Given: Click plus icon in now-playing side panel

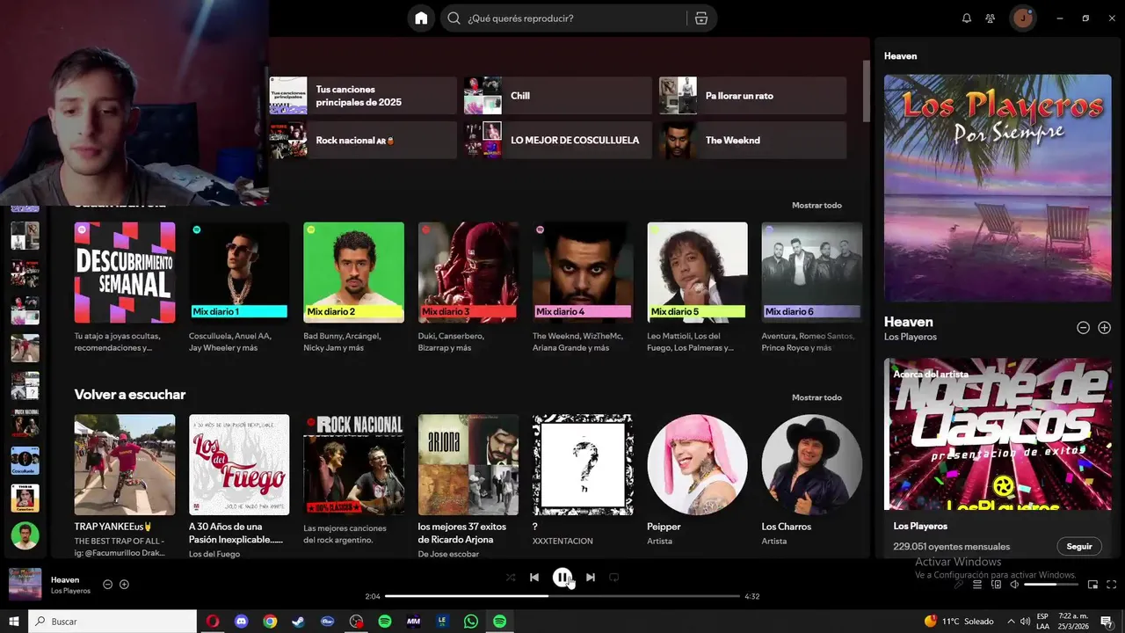Looking at the screenshot, I should point(1105,328).
